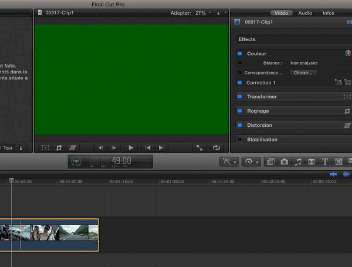
Task: Select the Distort tool in viewer toolbar
Action: [73, 148]
